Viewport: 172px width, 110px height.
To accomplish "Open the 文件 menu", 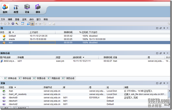I will coord(3,19).
